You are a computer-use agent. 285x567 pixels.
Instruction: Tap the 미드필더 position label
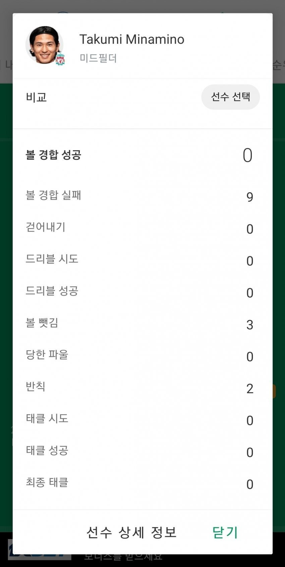tap(98, 58)
